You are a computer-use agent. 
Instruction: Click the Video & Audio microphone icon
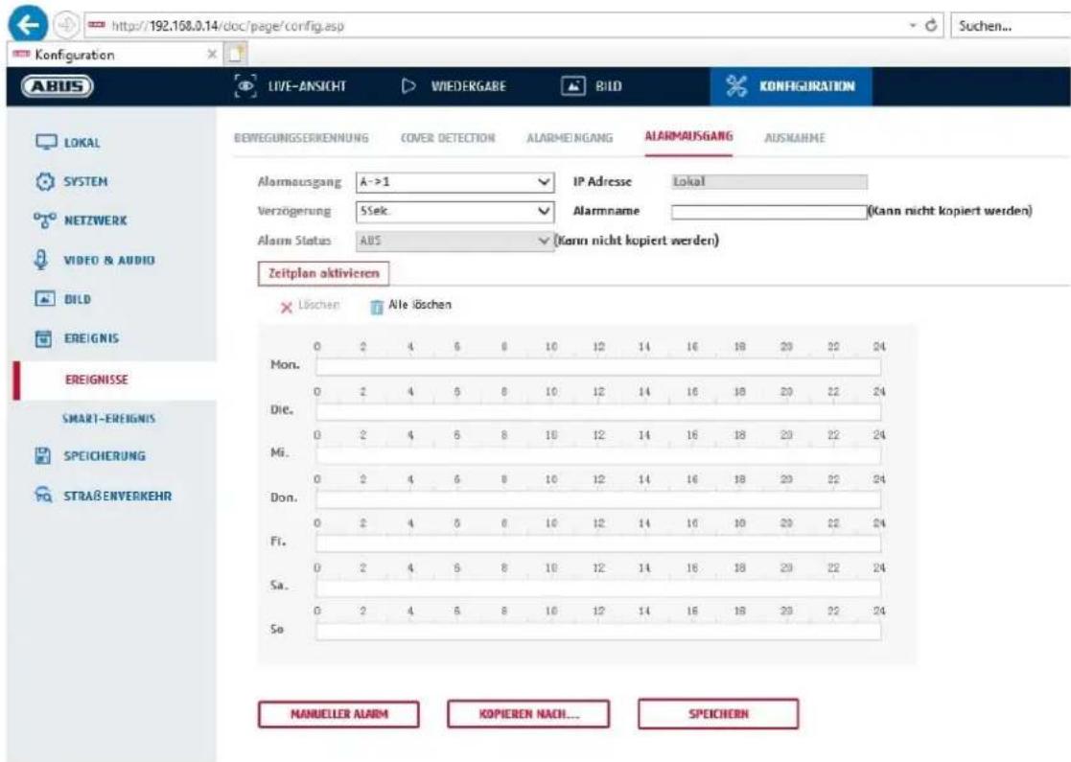(x=41, y=260)
